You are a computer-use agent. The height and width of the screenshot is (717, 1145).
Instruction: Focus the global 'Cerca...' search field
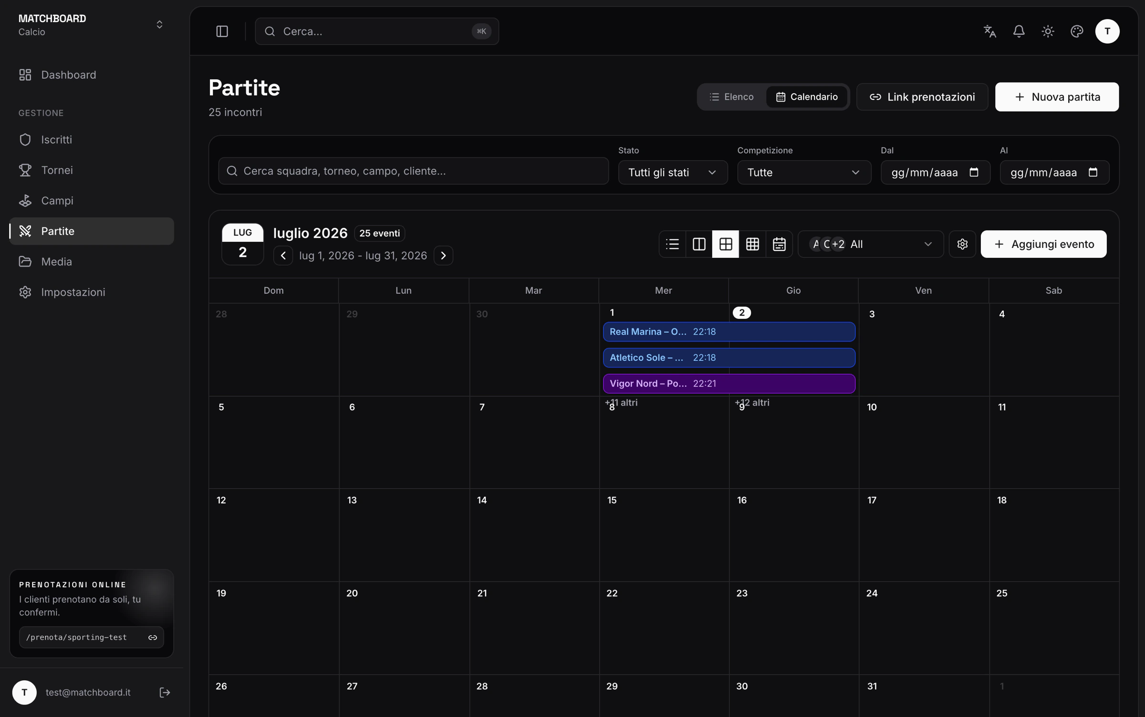(x=377, y=31)
